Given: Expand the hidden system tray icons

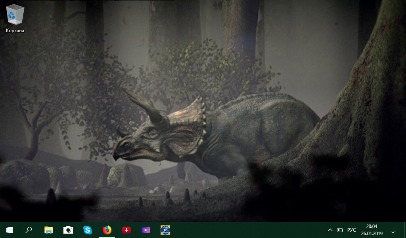Looking at the screenshot, I should (x=330, y=230).
